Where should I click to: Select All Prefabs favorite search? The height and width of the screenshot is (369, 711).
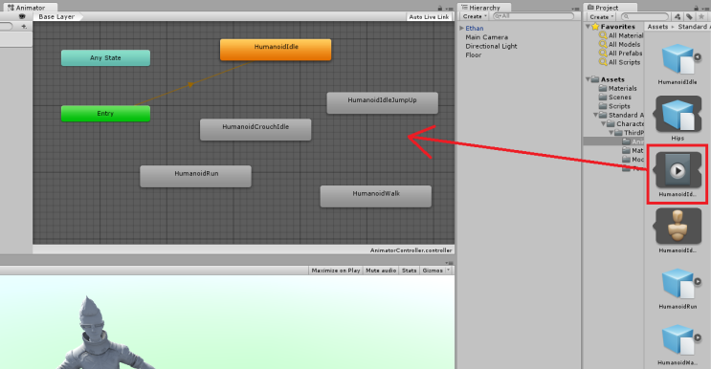[620, 54]
